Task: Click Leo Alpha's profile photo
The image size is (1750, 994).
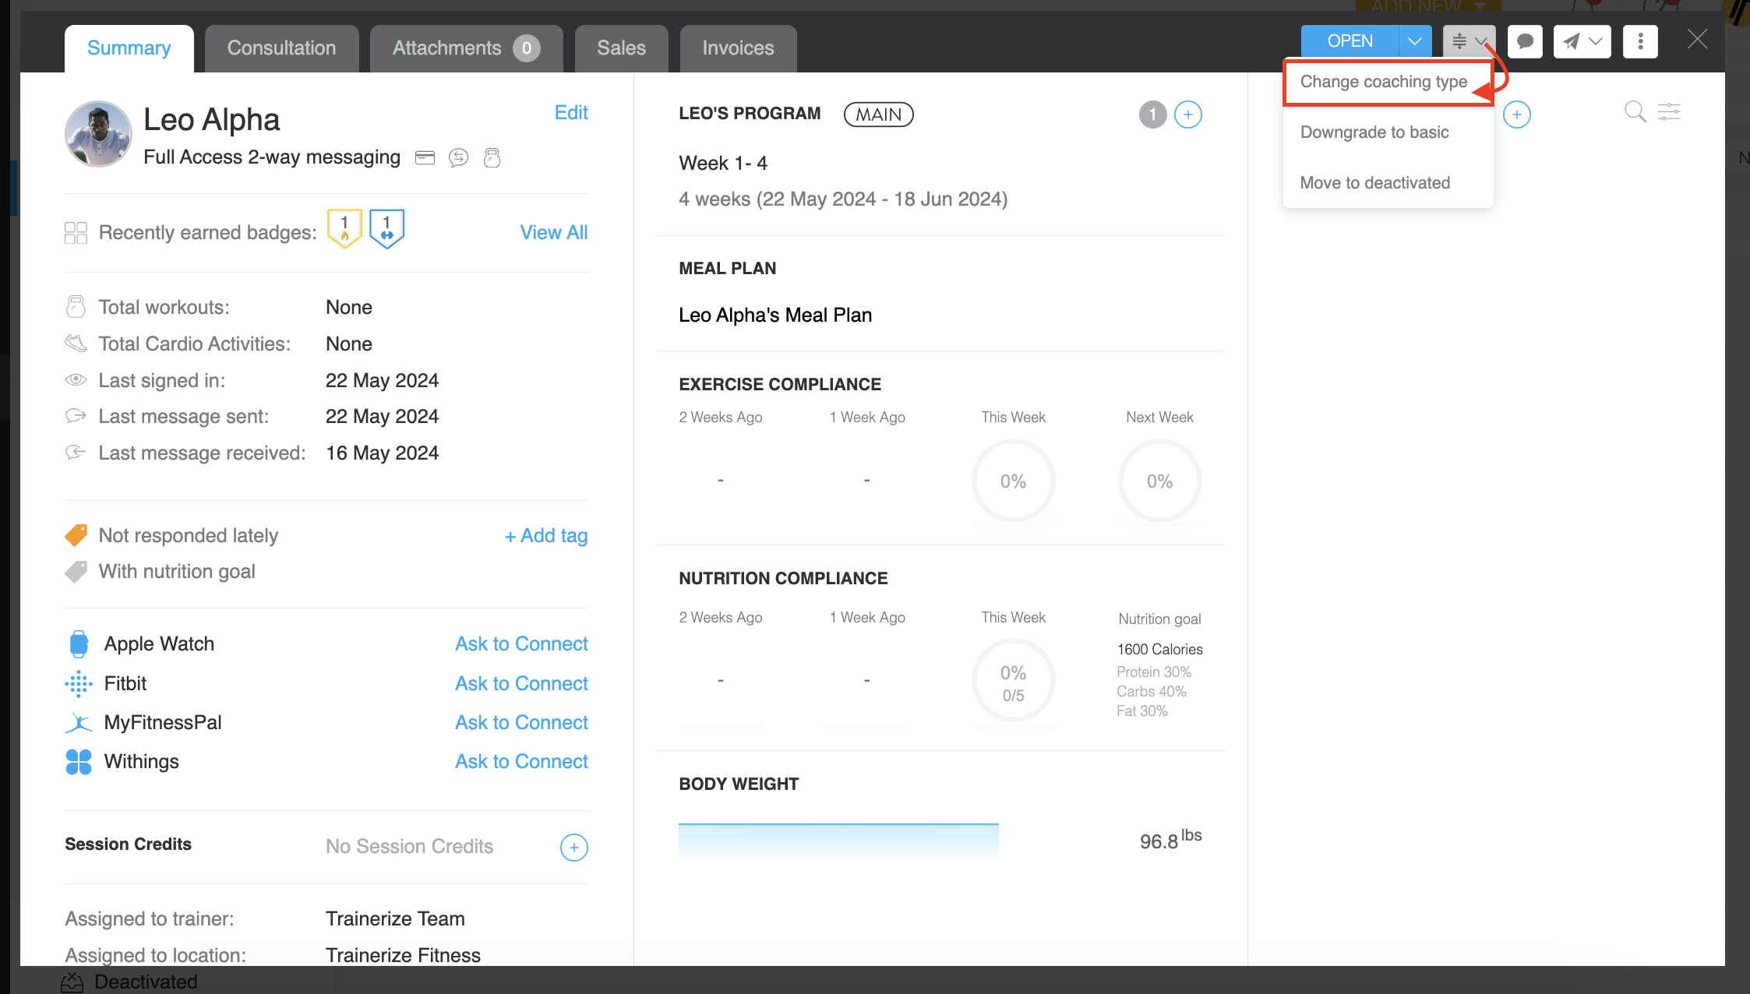Action: point(98,134)
